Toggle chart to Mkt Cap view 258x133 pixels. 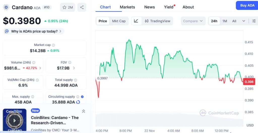[119, 21]
